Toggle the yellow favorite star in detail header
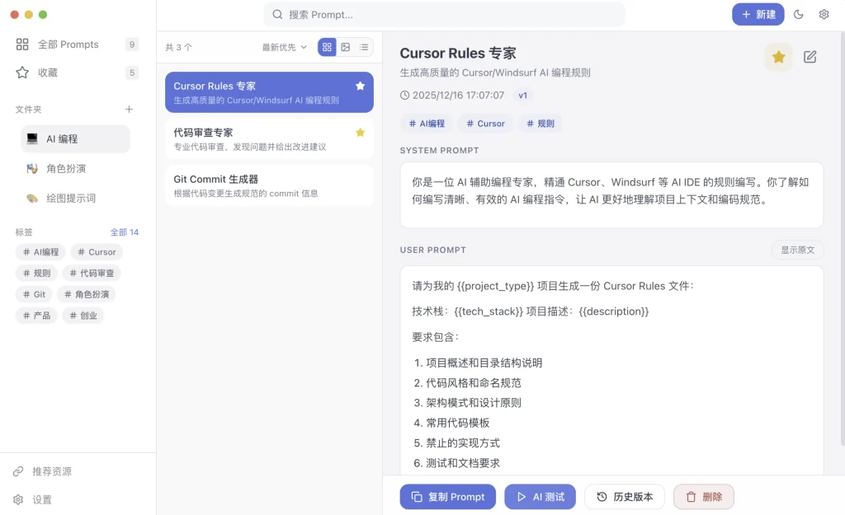 click(778, 57)
